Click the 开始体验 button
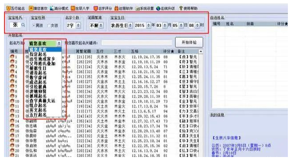Image resolution: width=295 pixels, height=161 pixels. tap(189, 42)
